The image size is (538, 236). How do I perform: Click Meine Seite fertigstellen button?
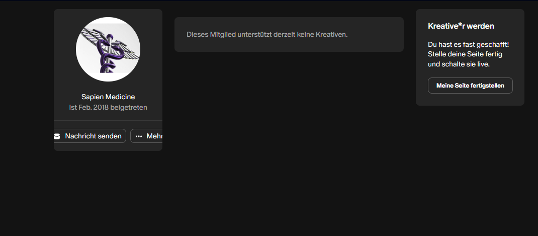pyautogui.click(x=470, y=86)
